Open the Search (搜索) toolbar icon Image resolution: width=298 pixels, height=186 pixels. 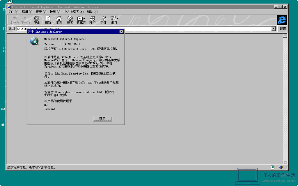70,20
